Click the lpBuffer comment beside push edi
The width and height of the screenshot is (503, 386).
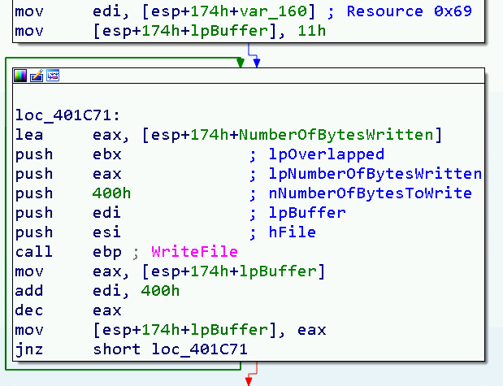tap(307, 213)
